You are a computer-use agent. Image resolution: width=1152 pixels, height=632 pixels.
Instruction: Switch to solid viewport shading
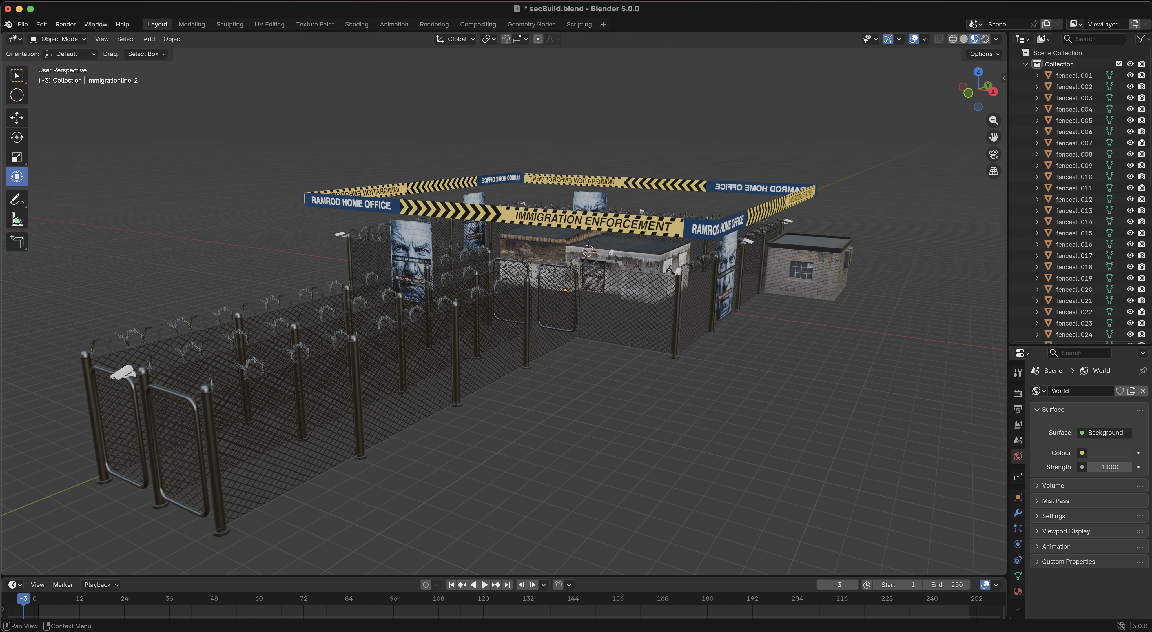point(964,39)
